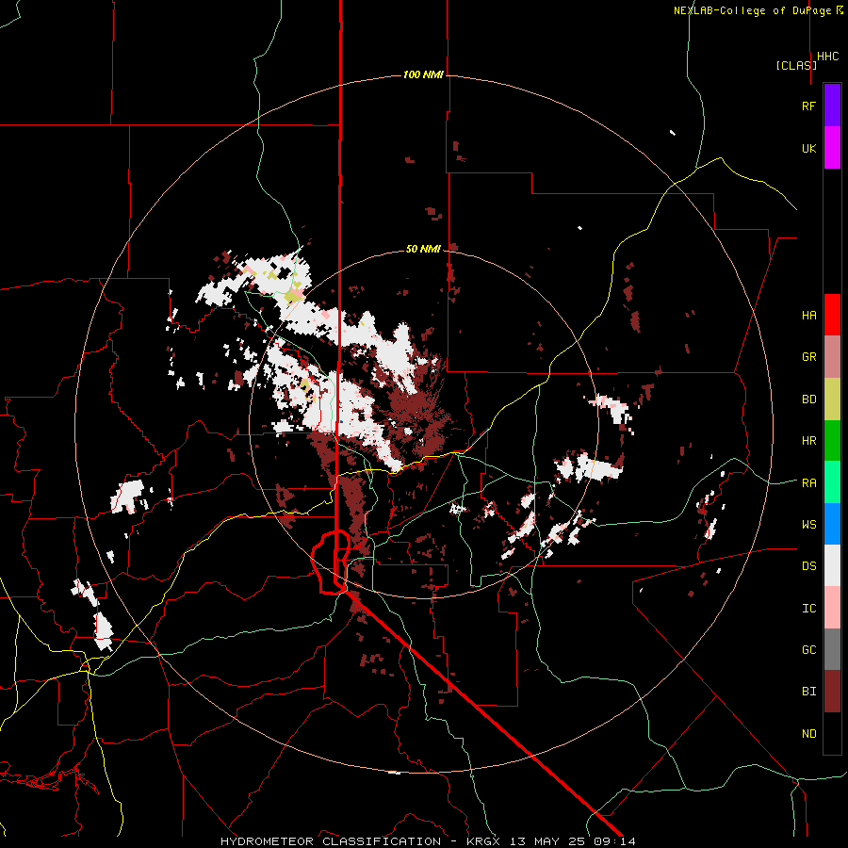Click the 100 NMI range ring label

(x=423, y=74)
